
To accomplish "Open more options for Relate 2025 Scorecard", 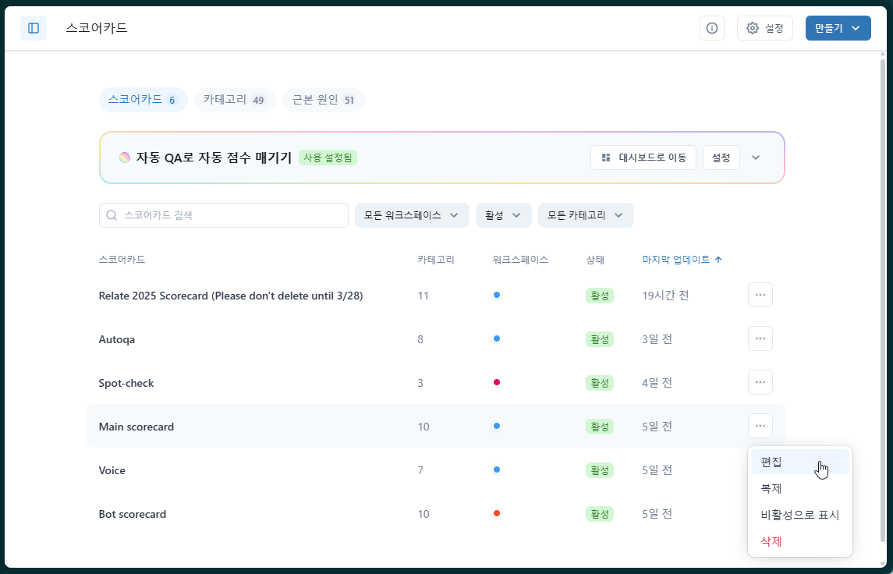I will pos(760,295).
